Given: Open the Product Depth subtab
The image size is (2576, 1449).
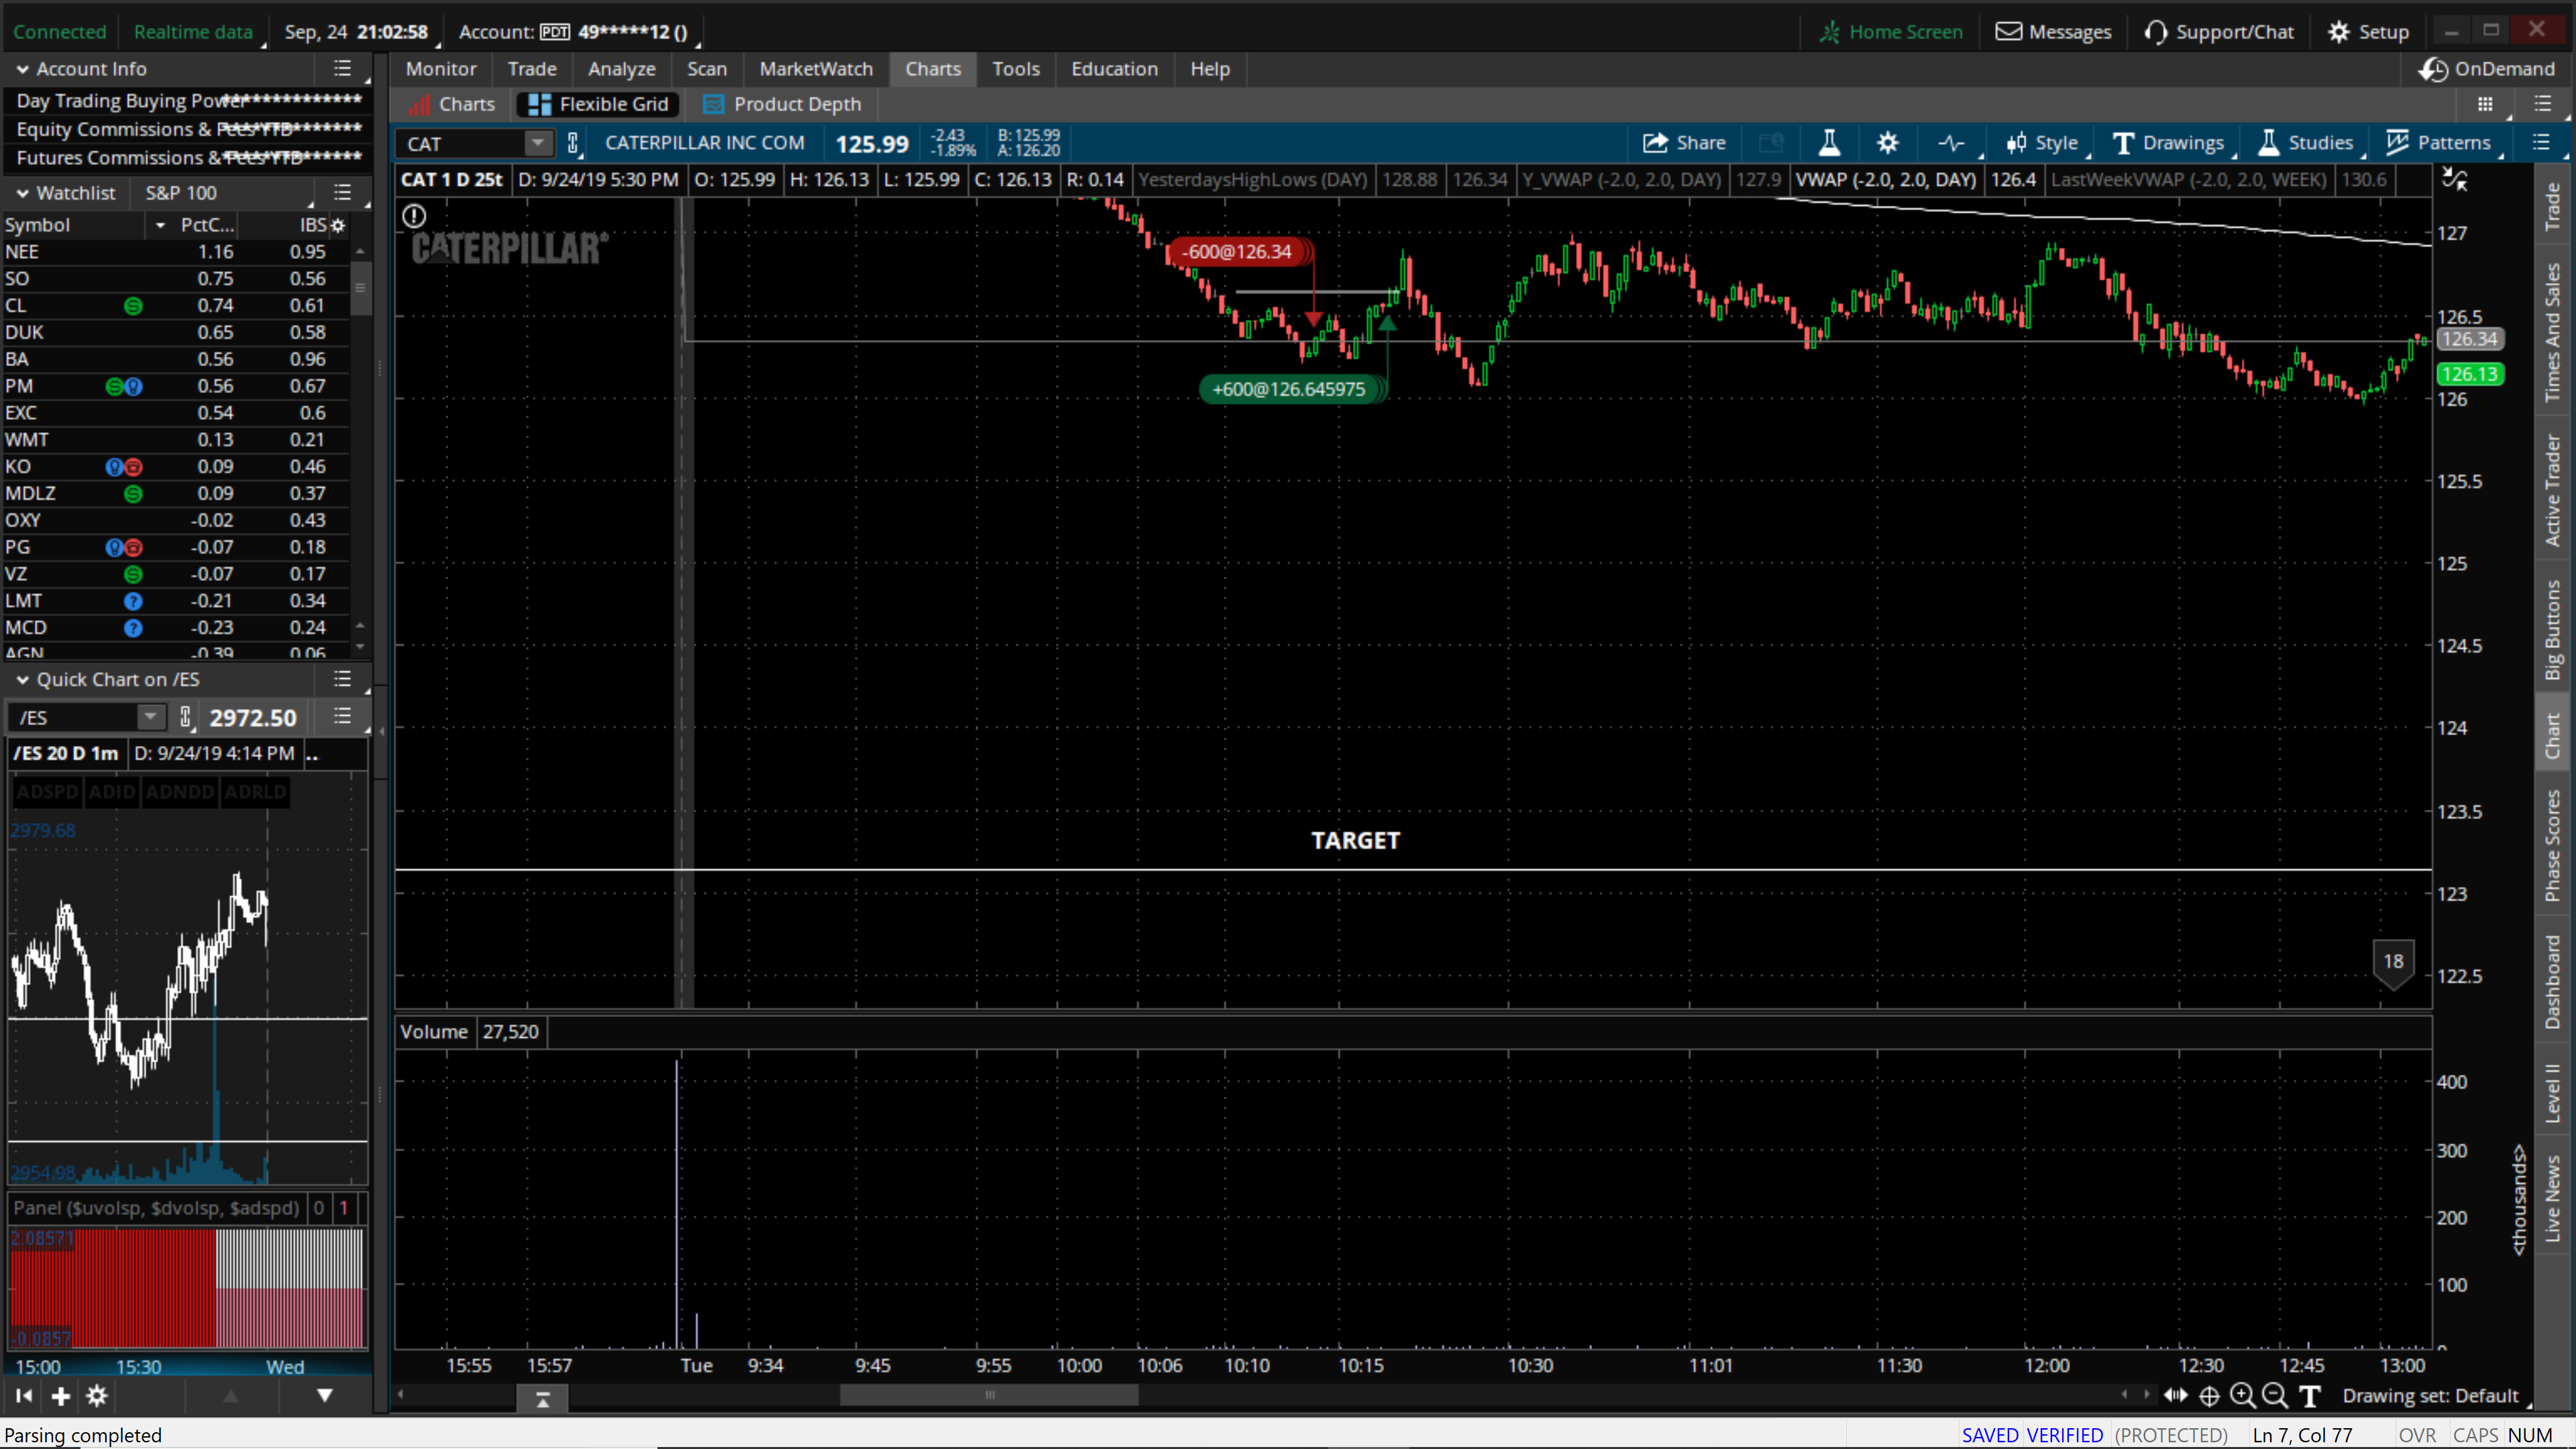Looking at the screenshot, I should point(782,104).
